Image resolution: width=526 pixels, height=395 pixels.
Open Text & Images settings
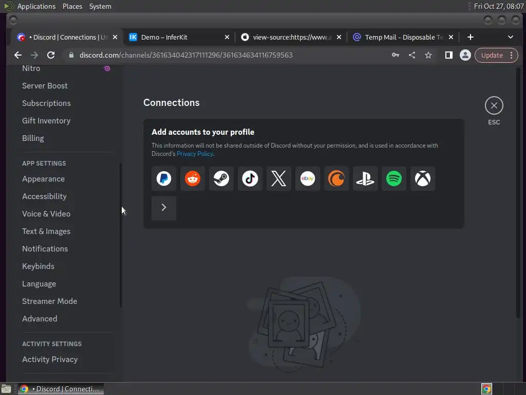(x=66, y=231)
